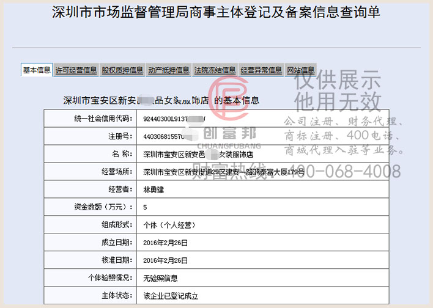This screenshot has width=433, height=308.
Task: Open the 动产抵押信息 tab
Action: coord(168,70)
